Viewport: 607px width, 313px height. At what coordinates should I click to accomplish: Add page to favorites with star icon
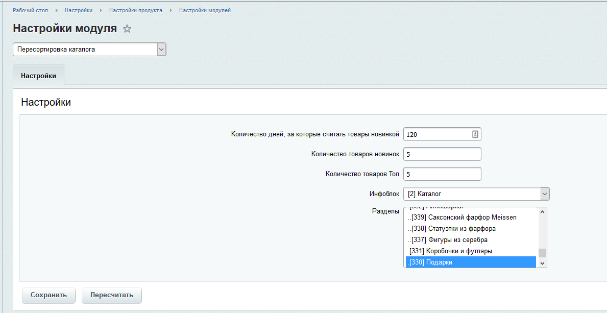(127, 29)
